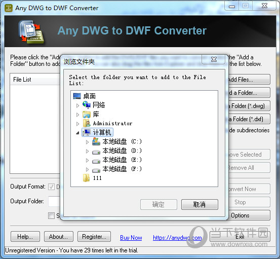Close the Any DWG to DWF Converter window

click(x=264, y=6)
